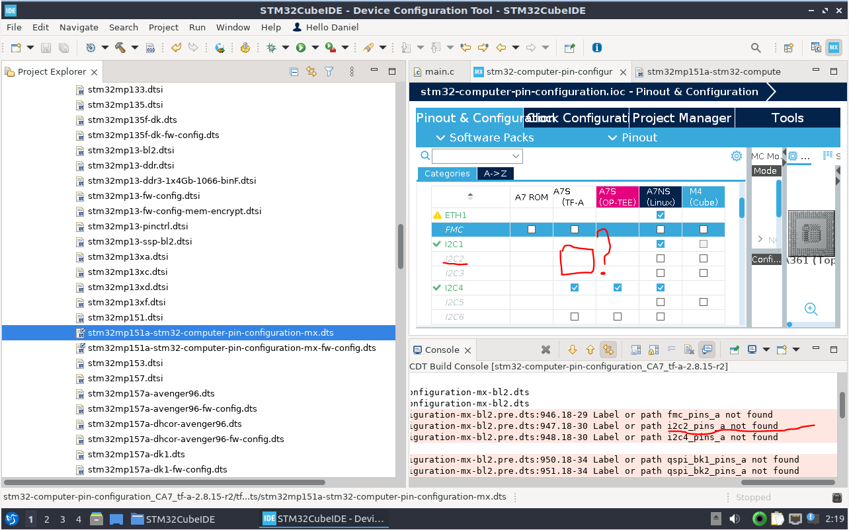This screenshot has height=530, width=849.
Task: Link Project Explorer with the active editor
Action: (310, 71)
